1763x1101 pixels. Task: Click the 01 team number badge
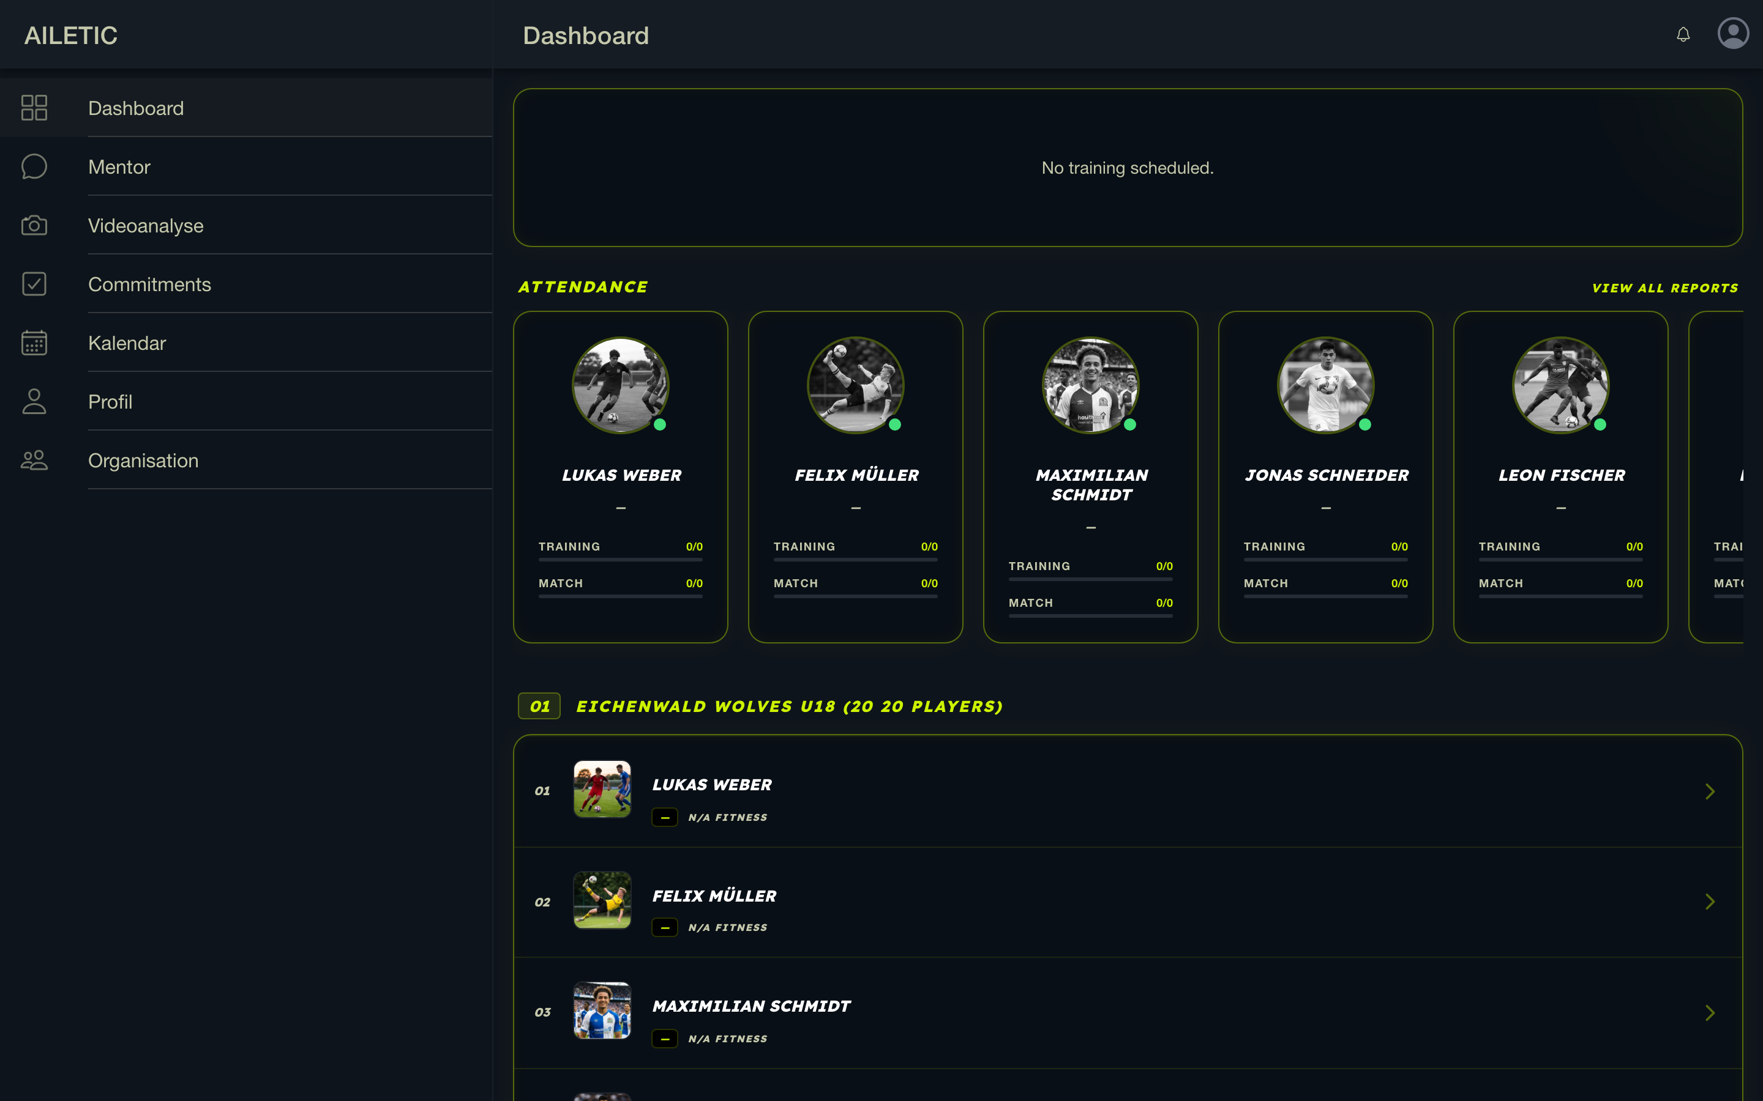pos(539,706)
